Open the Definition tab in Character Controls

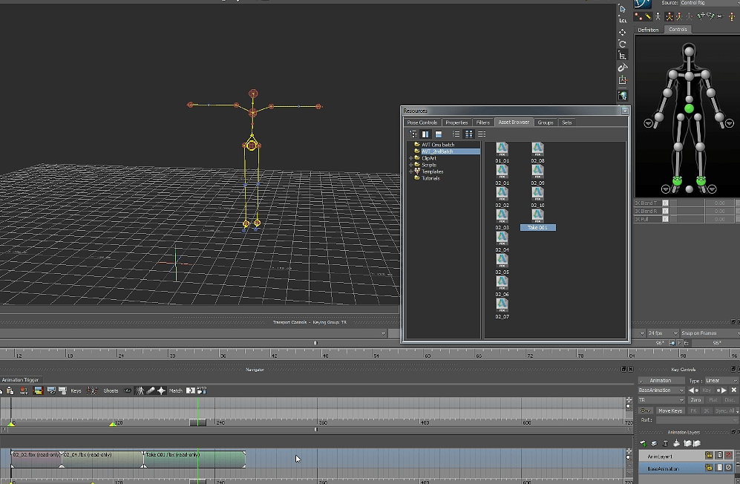coord(648,30)
